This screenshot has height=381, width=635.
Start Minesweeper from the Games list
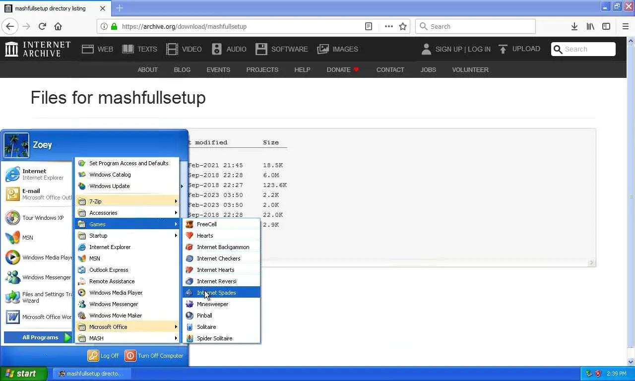221,304
